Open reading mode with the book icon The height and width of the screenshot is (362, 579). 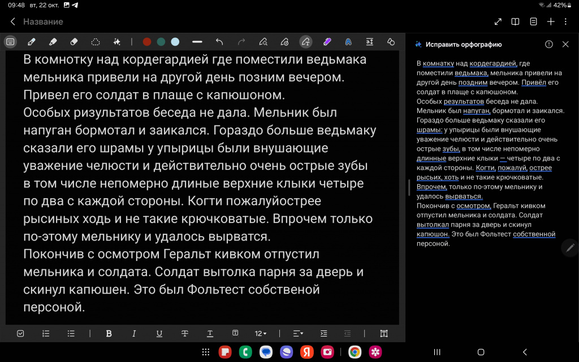coord(515,21)
